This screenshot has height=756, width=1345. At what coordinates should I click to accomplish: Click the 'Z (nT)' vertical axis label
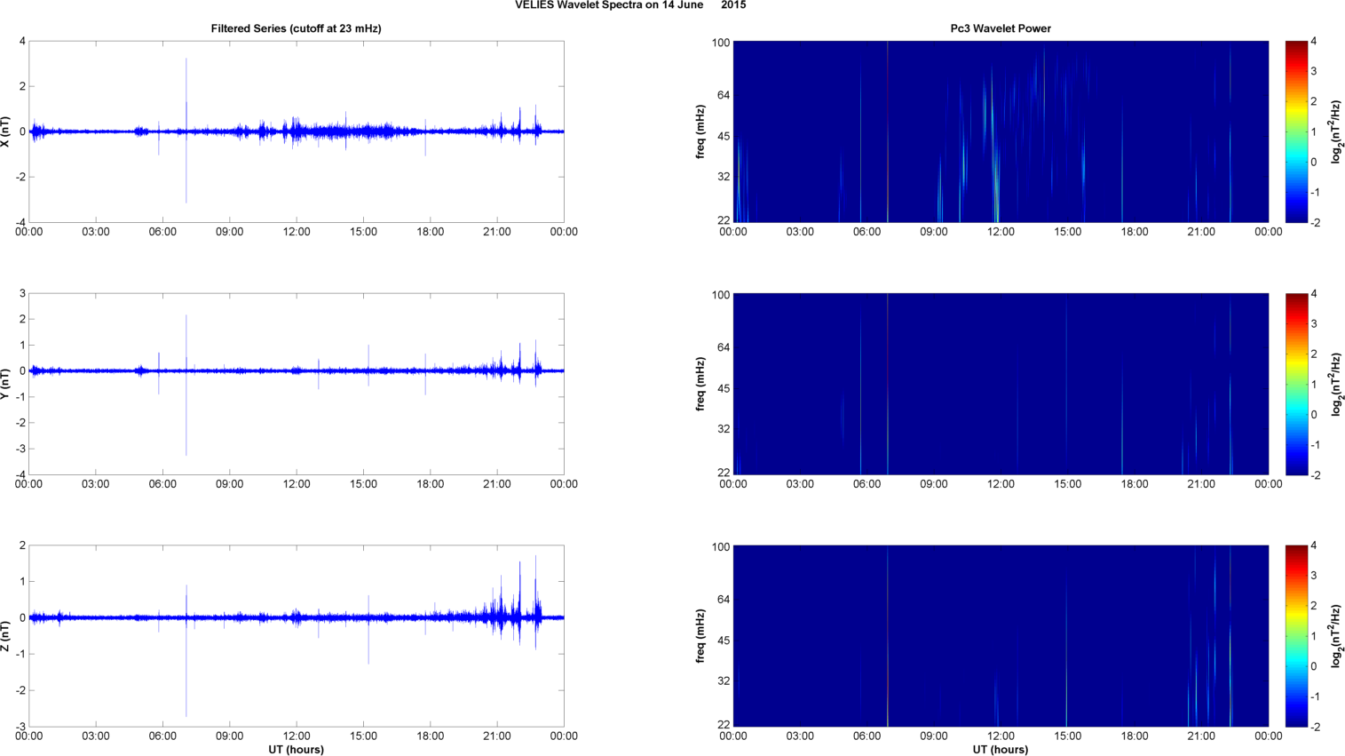point(6,636)
